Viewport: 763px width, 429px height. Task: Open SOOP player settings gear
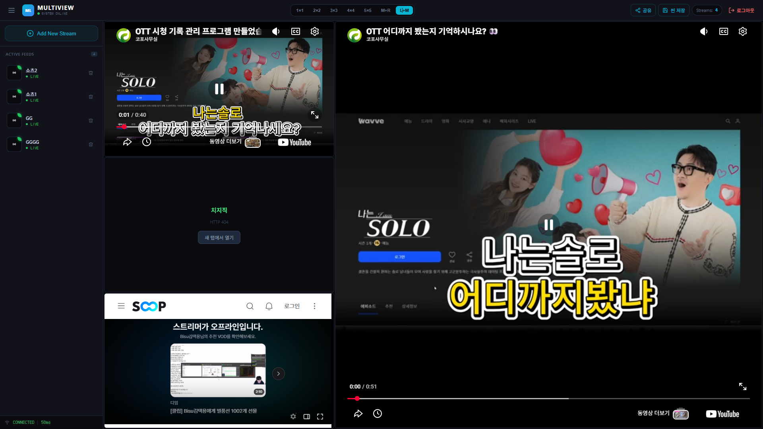[293, 417]
